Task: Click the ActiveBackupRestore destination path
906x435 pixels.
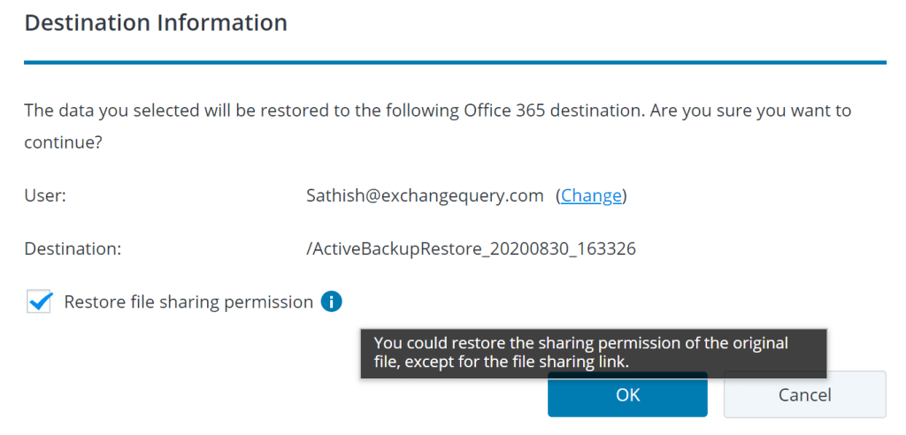Action: [x=471, y=249]
